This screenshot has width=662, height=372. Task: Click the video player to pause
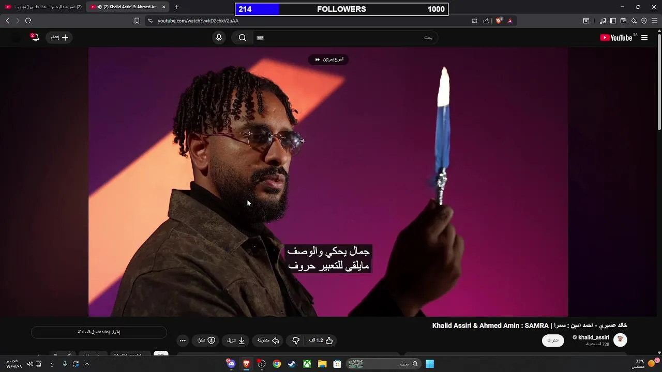coord(328,181)
